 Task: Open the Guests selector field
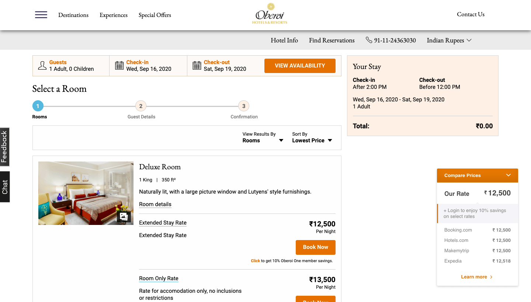point(71,66)
